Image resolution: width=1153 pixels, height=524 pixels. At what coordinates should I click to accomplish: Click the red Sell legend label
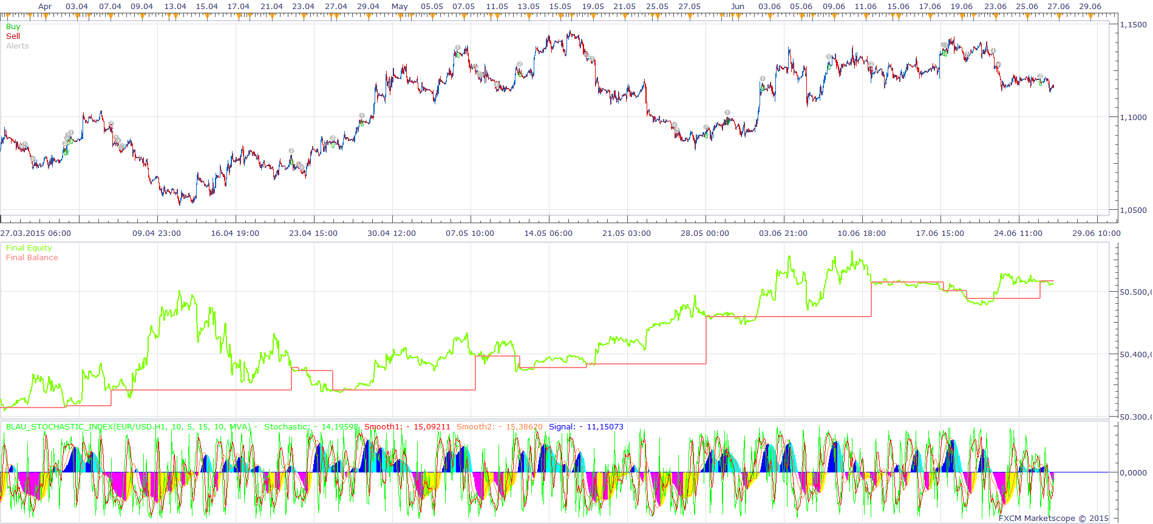(13, 36)
